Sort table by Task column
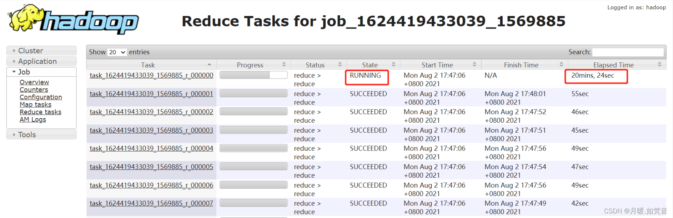The width and height of the screenshot is (673, 218). click(x=151, y=65)
